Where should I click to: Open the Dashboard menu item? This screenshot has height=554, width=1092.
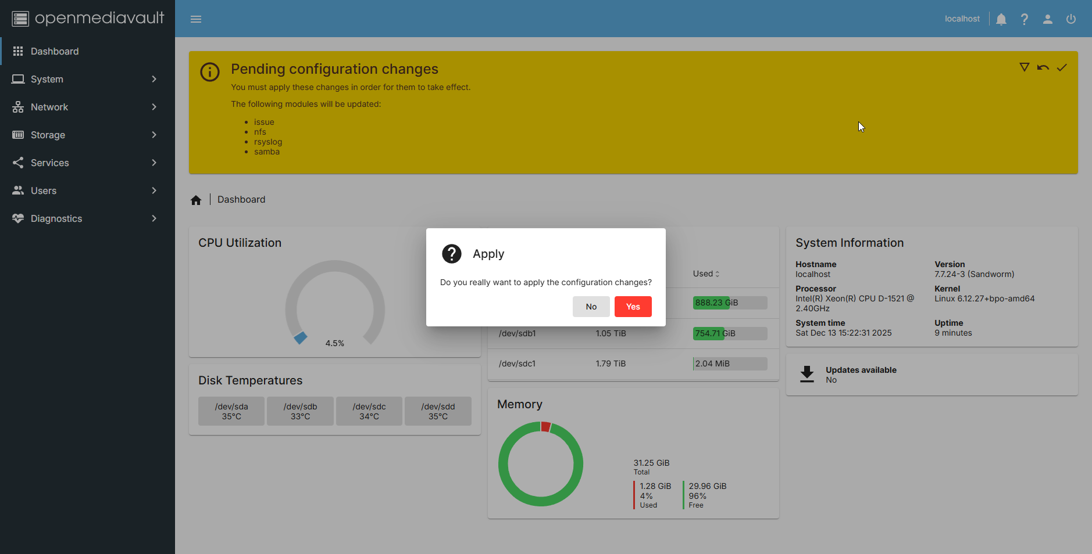click(x=55, y=51)
